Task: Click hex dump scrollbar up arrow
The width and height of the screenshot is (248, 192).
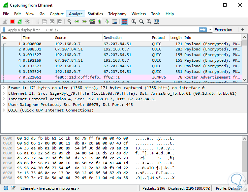Action: pos(244,139)
